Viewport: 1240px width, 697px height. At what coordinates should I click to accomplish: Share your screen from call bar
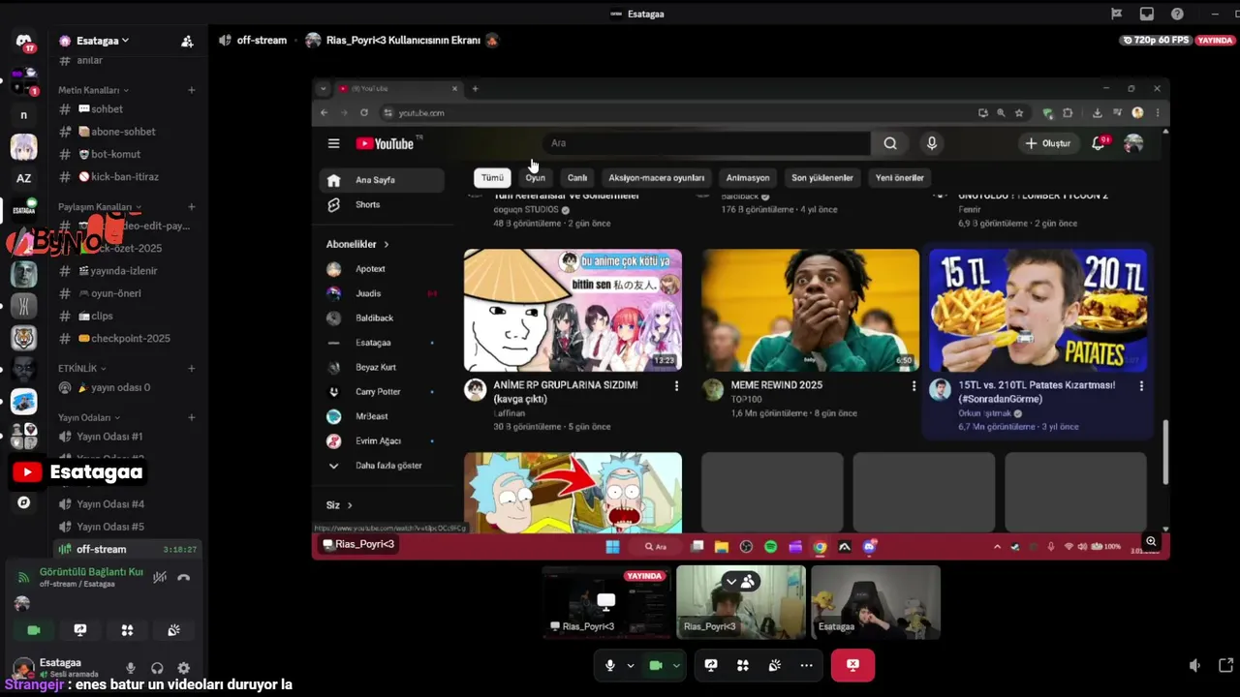(x=711, y=665)
